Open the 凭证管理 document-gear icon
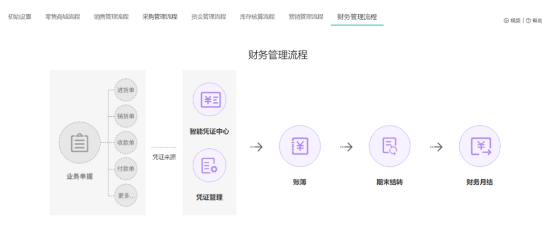This screenshot has width=559, height=229. [x=210, y=165]
